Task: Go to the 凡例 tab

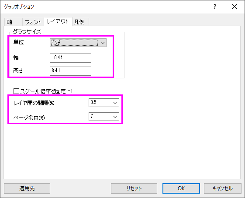Action: tap(81, 22)
